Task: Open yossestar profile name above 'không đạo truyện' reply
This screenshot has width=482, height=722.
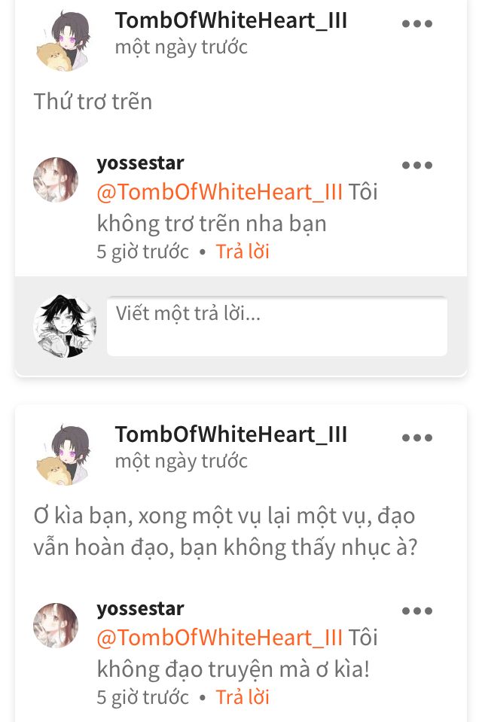Action: pos(140,609)
